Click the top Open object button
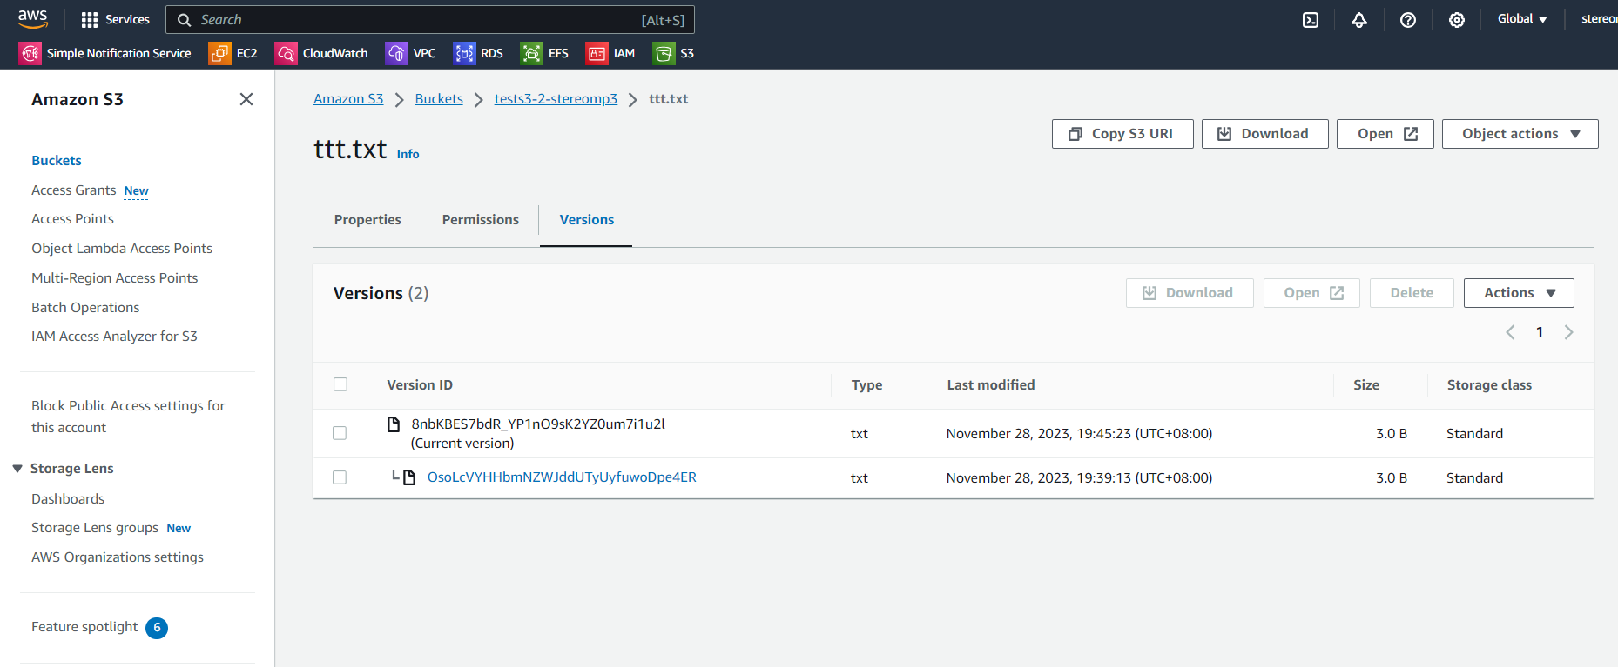Screen dimensions: 1618x667 pos(1385,134)
